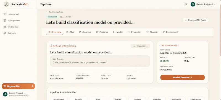221x100 pixels.
Task: Click the crown icon on Upgrade Plan
Action: tap(5, 86)
